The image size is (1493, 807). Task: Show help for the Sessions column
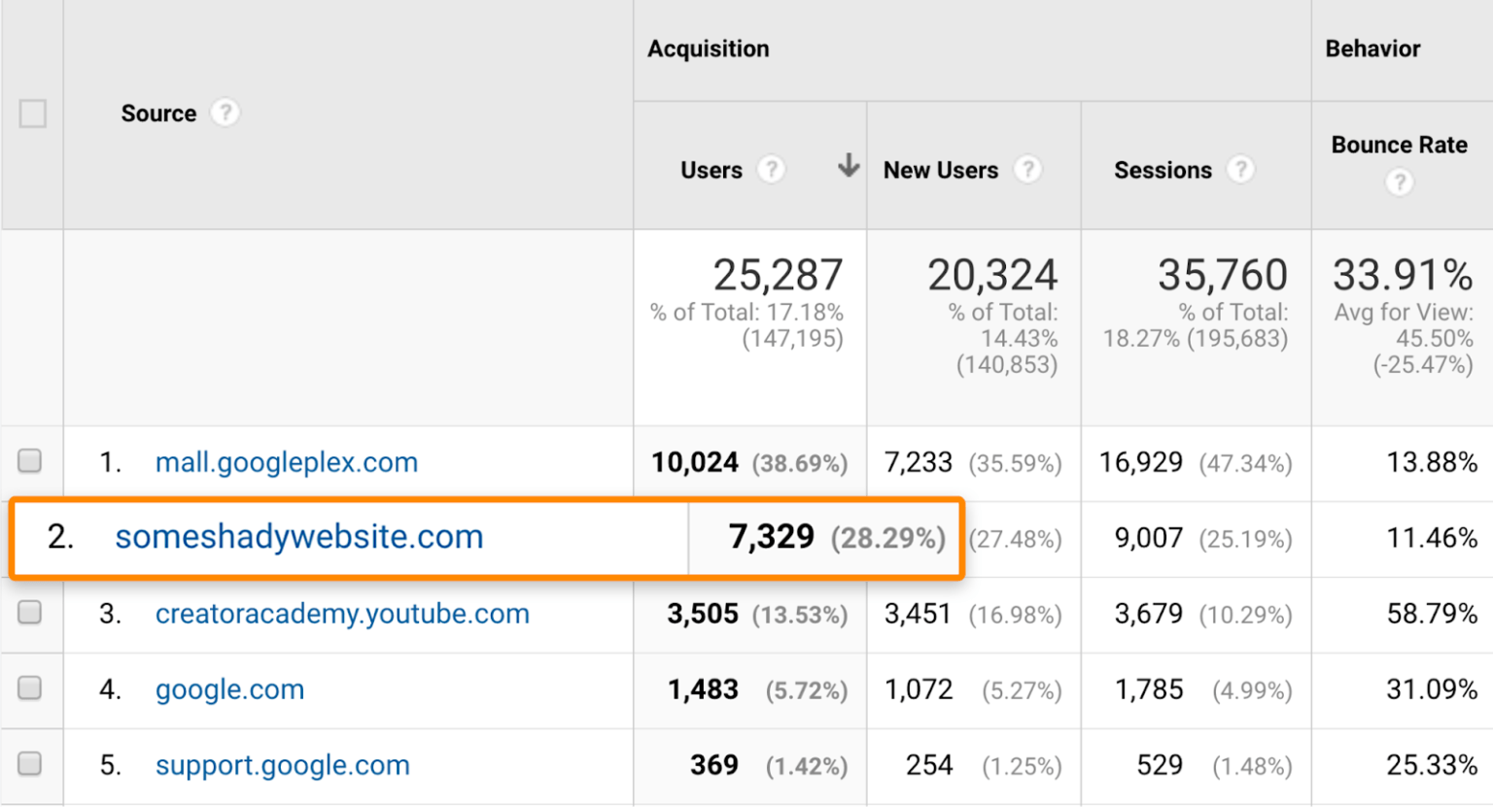coord(1240,170)
